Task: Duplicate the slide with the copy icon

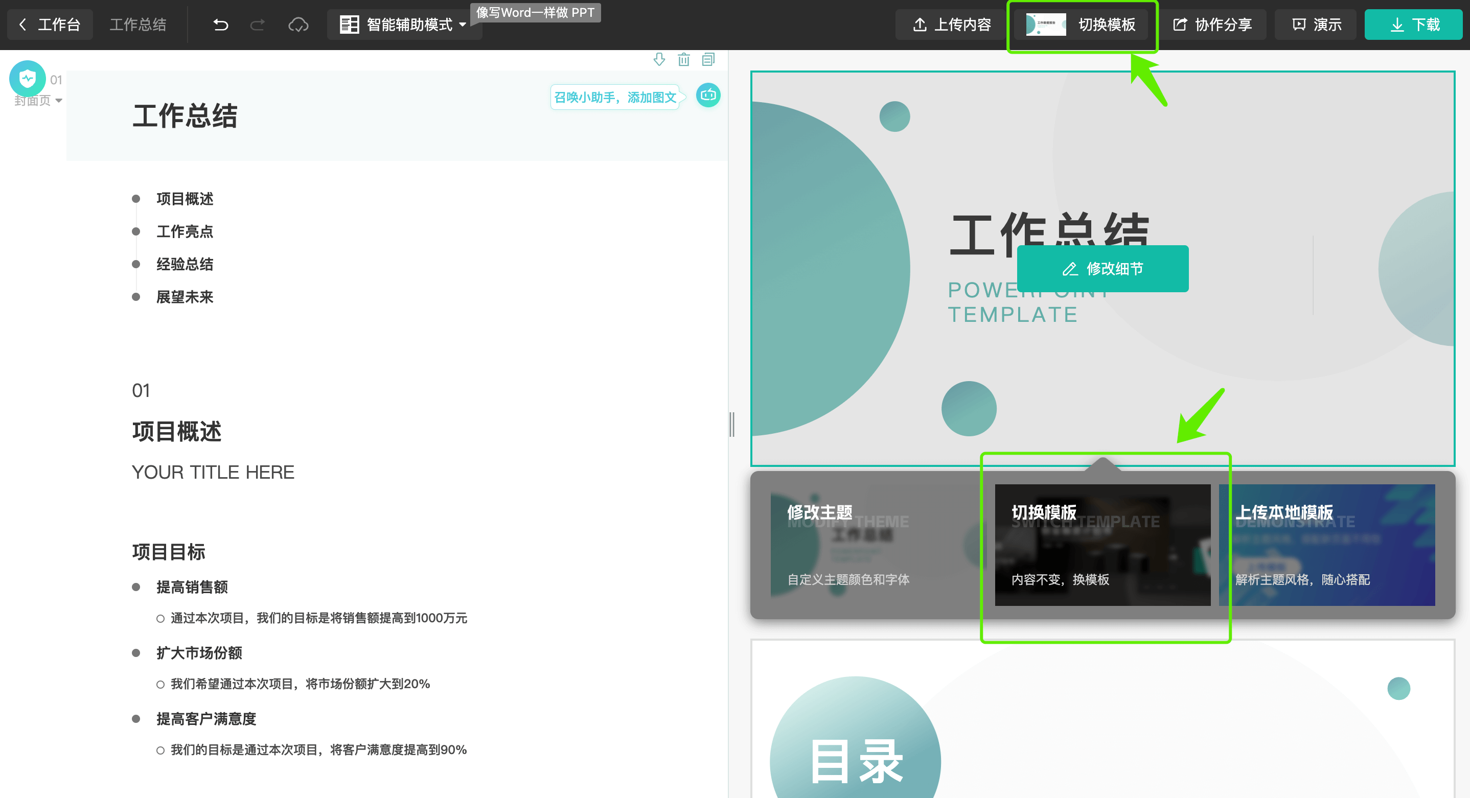Action: point(708,59)
